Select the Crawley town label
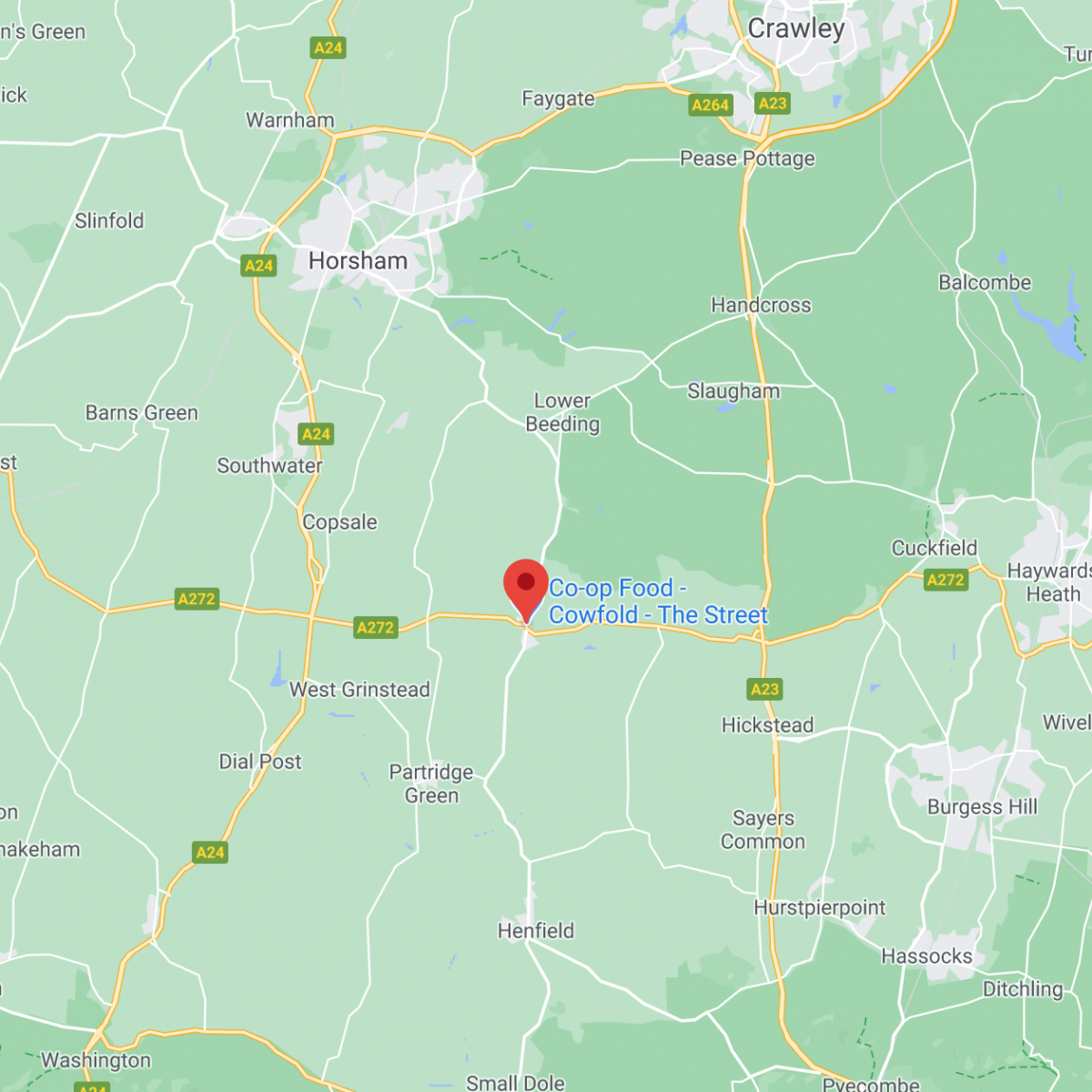1092x1092 pixels. click(796, 29)
